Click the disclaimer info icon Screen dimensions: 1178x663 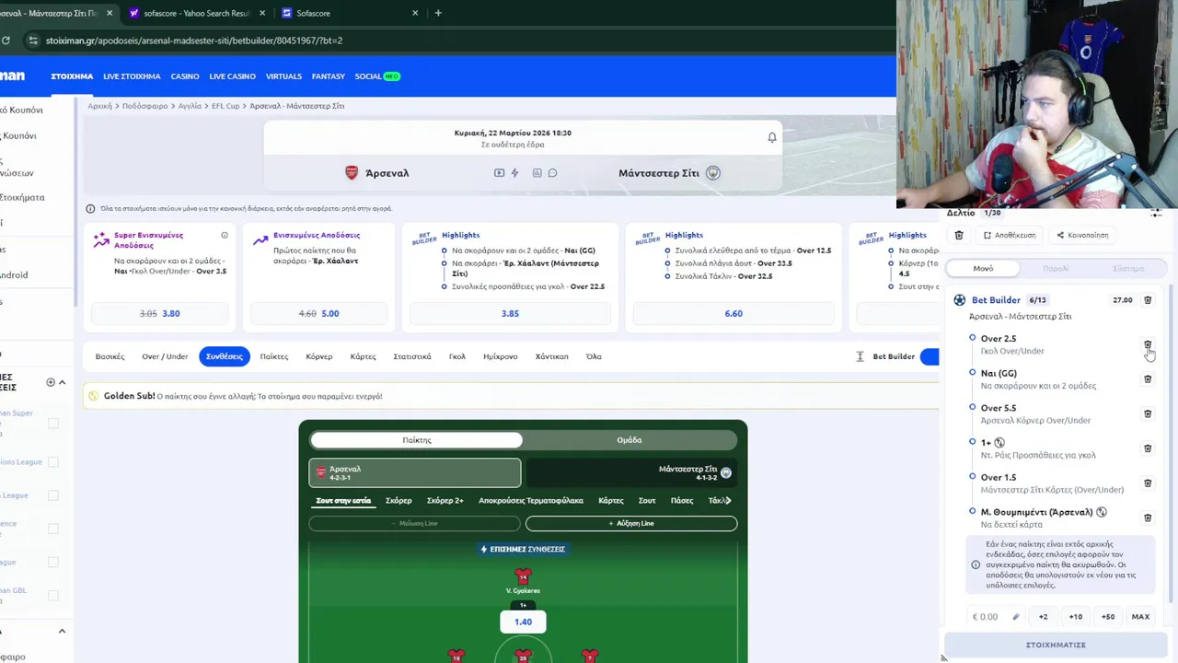(90, 209)
